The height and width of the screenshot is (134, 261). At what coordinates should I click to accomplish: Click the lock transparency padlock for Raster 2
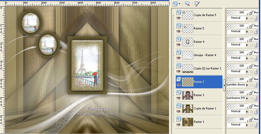[x=256, y=85]
